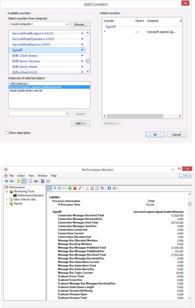Click the Add >> button
This screenshot has height=308, width=195.
coord(81,123)
